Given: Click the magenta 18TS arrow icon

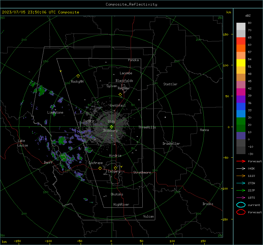Looking at the screenshot, I should point(241,198).
